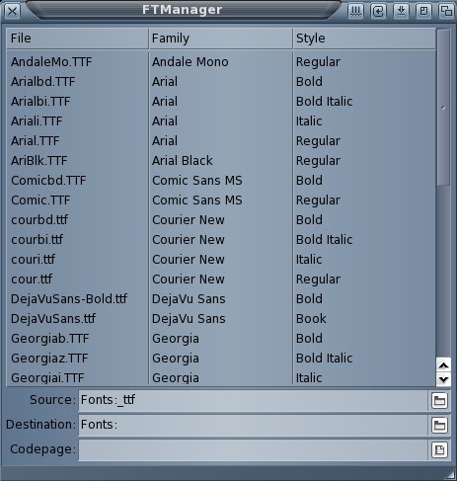The width and height of the screenshot is (457, 481).
Task: Select the Georgiai.TTF row
Action: coord(47,377)
